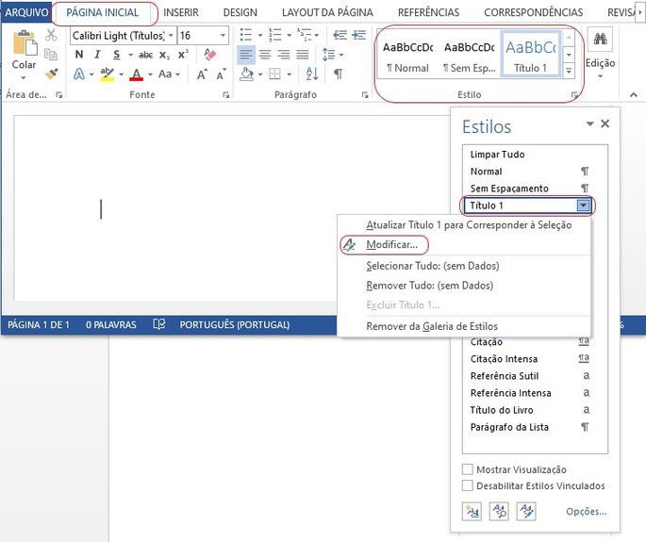Open highlight color dropdown arrow
Screen dimensions: 646x542
pyautogui.click(x=122, y=74)
